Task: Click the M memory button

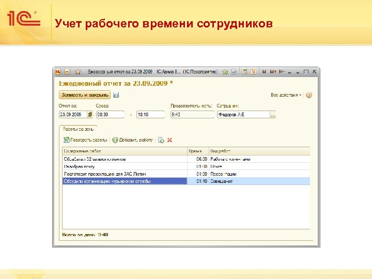Action: click(264, 72)
